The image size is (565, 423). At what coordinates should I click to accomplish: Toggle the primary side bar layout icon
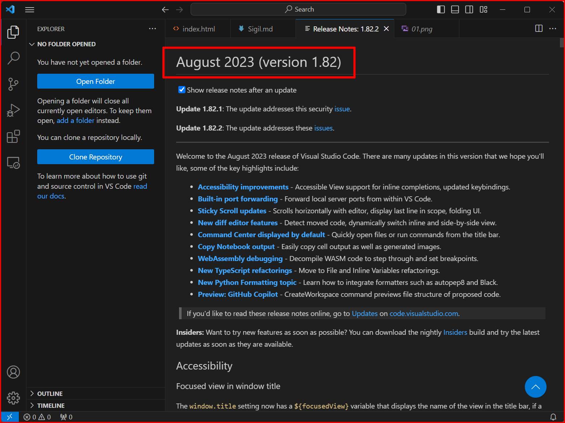click(x=441, y=10)
